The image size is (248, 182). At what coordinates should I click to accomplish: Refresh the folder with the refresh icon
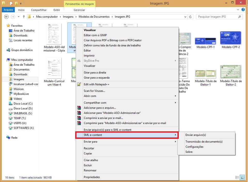click(191, 16)
